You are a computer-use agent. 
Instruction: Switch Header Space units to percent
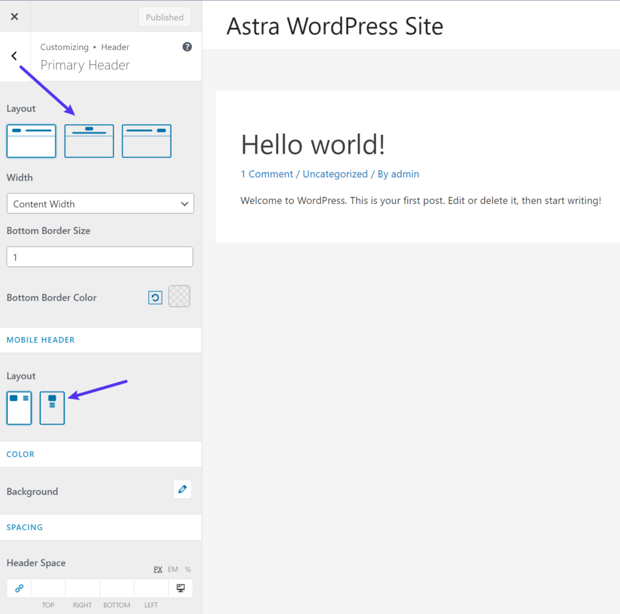tap(188, 569)
